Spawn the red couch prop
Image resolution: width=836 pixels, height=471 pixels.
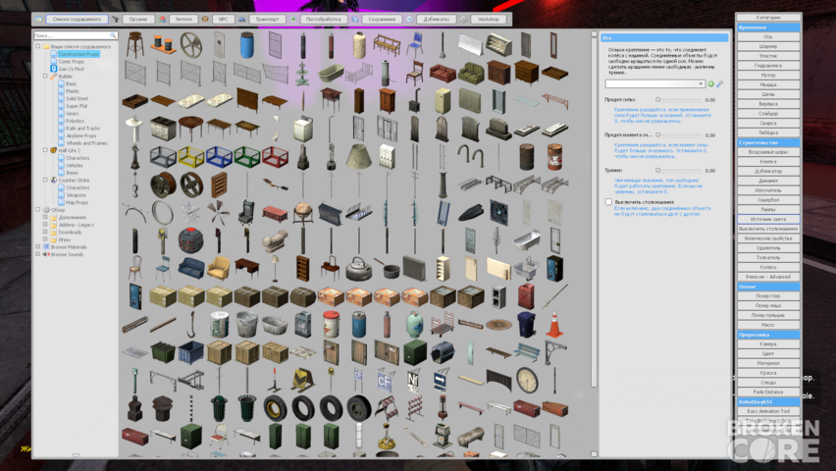443,73
